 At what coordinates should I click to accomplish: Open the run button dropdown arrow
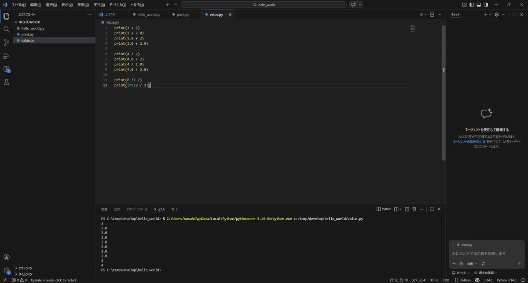(x=426, y=14)
